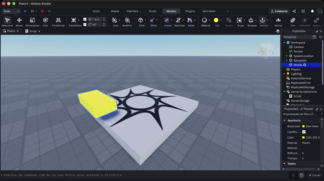Click the atom-shaped assistant icon in top bar
This screenshot has height=181, width=324.
(303, 11)
